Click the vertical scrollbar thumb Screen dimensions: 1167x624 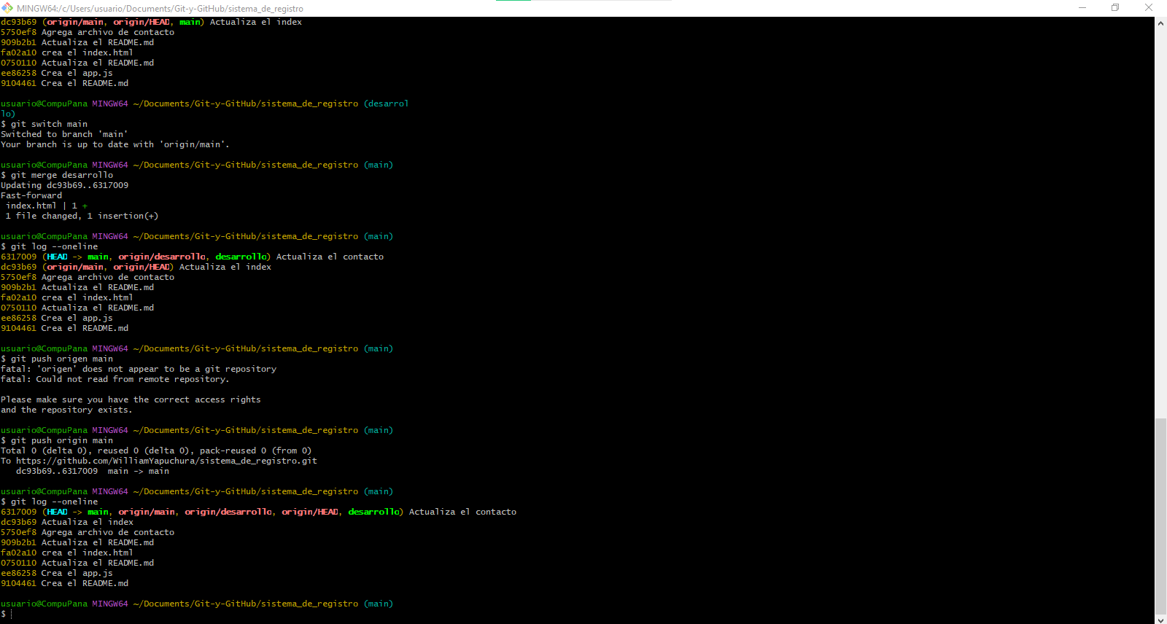pyautogui.click(x=1160, y=516)
